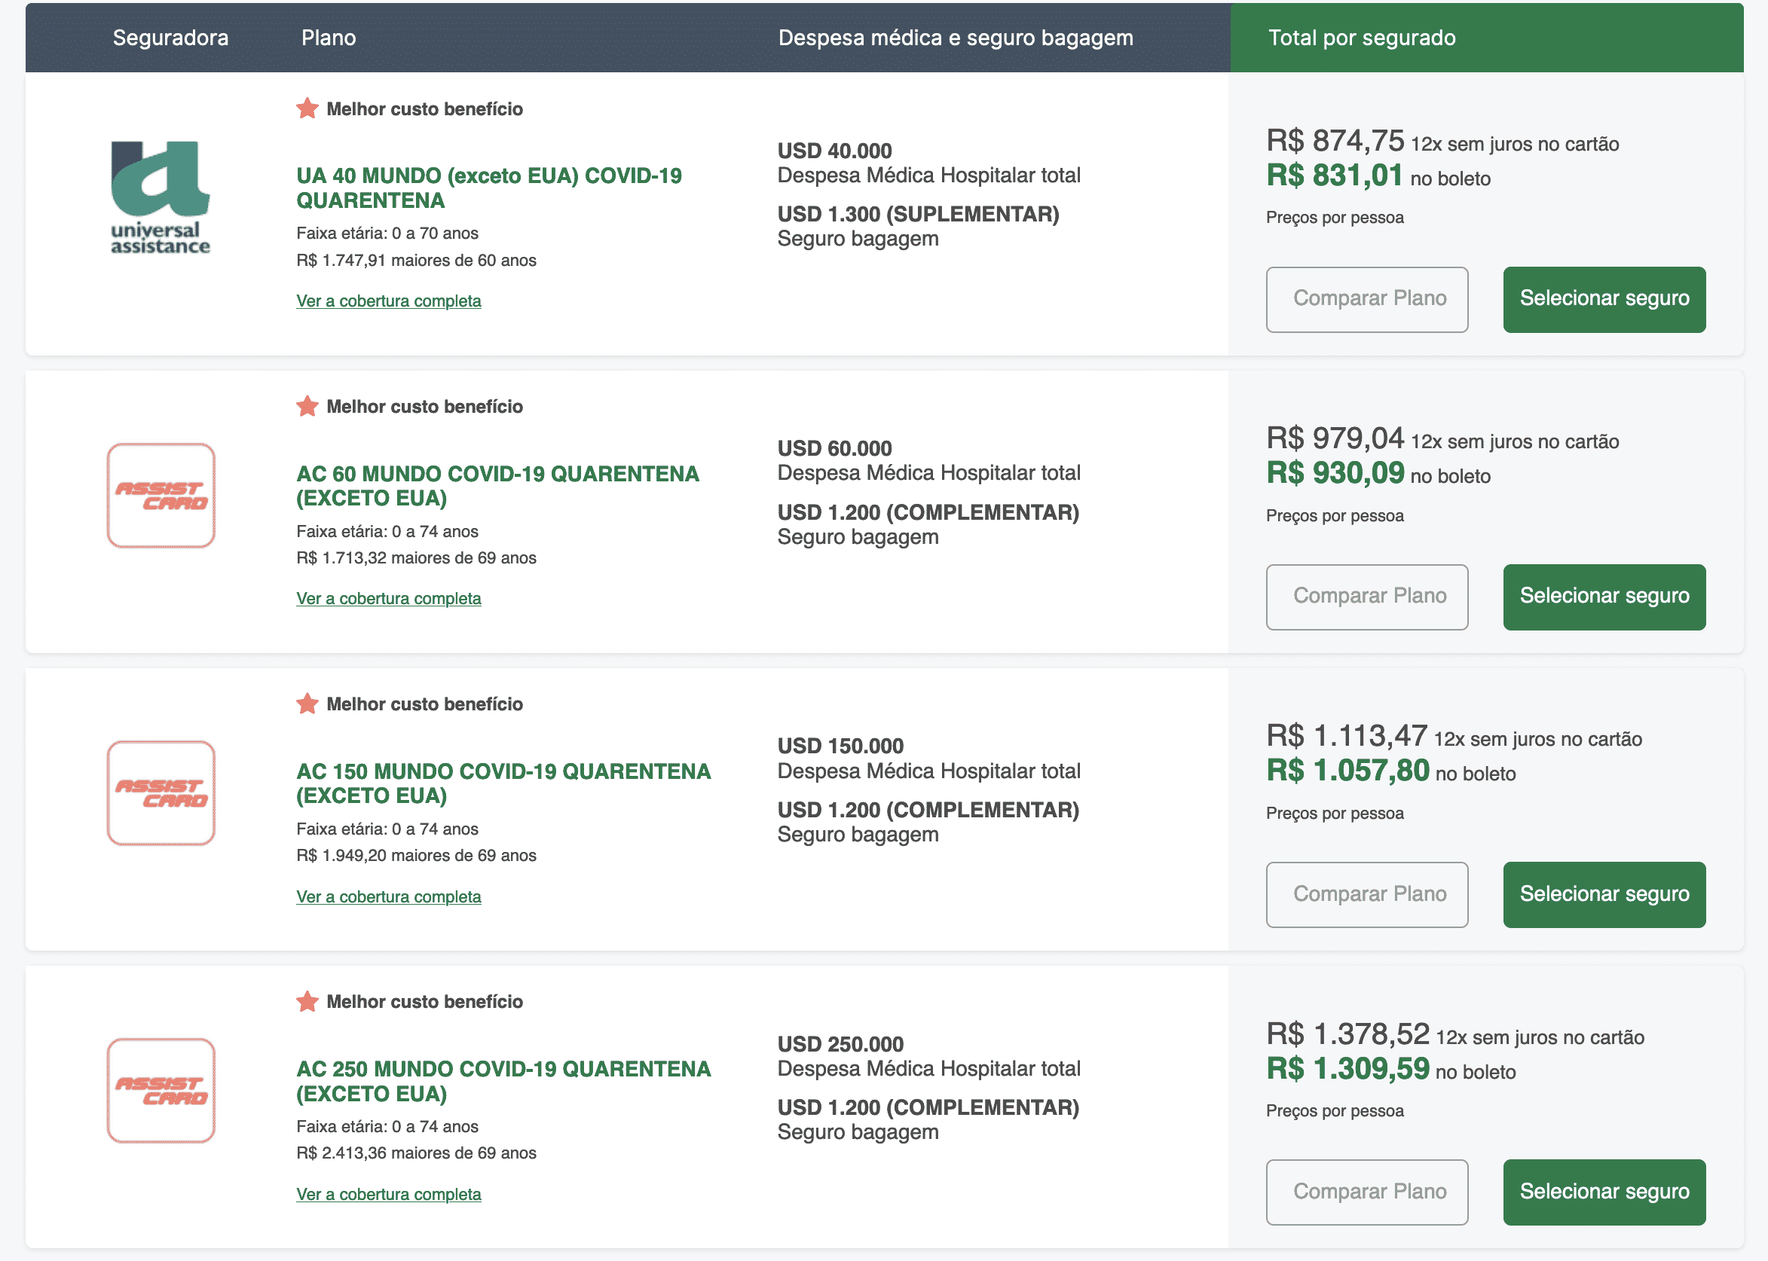Click the USD 1.300 (SUPLEMENTAR) baggage value

point(918,214)
